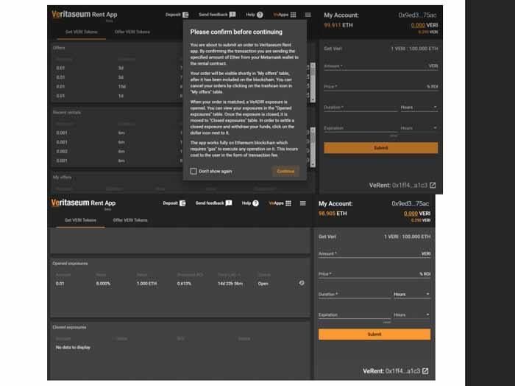Open Expiration Hours dropdown in top screenshot
Viewport: 515px width, 386px height.
click(419, 128)
